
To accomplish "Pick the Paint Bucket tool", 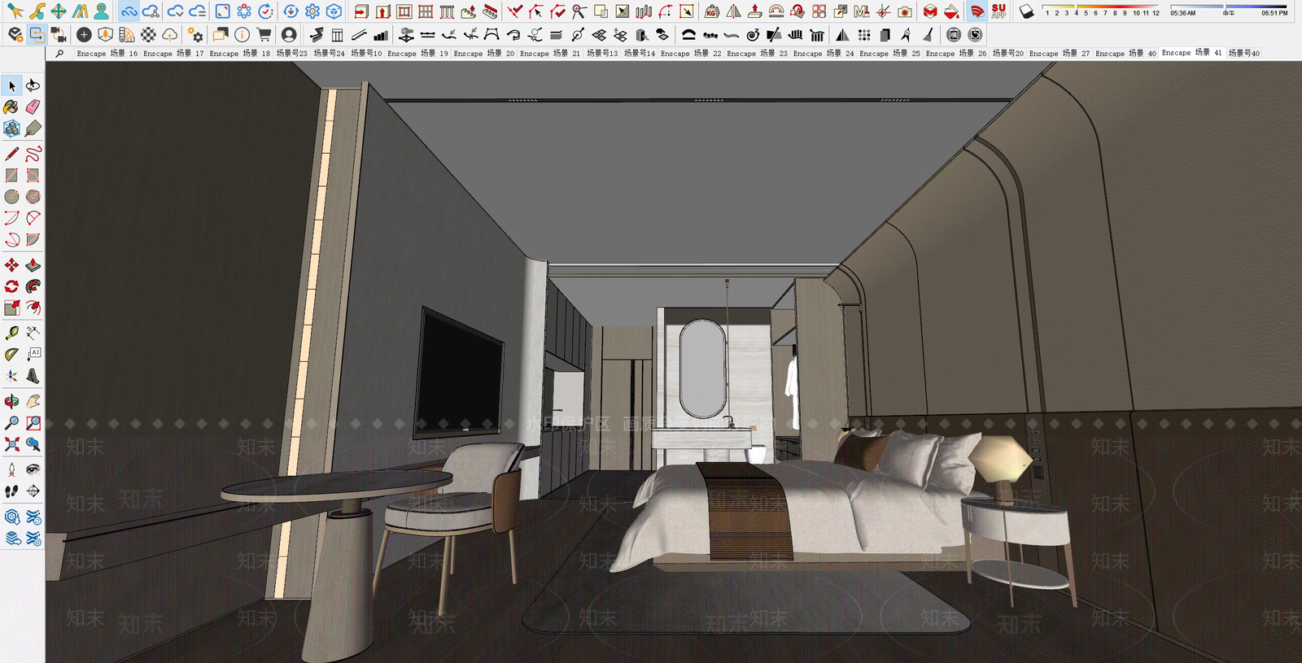I will click(11, 107).
